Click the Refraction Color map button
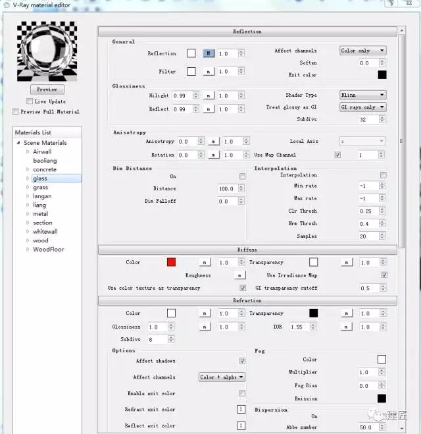 (x=205, y=313)
